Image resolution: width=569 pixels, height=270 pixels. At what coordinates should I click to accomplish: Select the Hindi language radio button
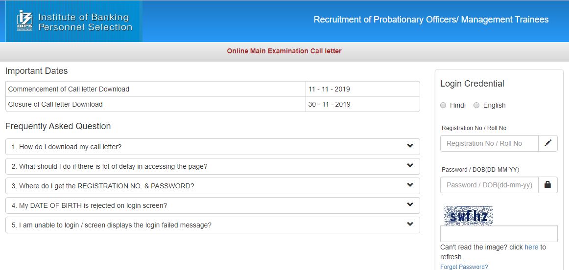(443, 105)
